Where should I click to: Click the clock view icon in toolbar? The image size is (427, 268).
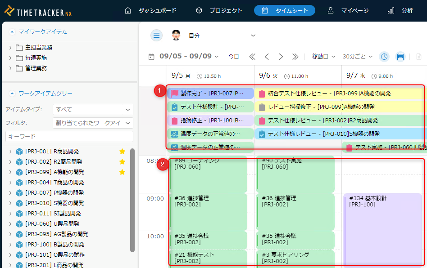coord(384,57)
